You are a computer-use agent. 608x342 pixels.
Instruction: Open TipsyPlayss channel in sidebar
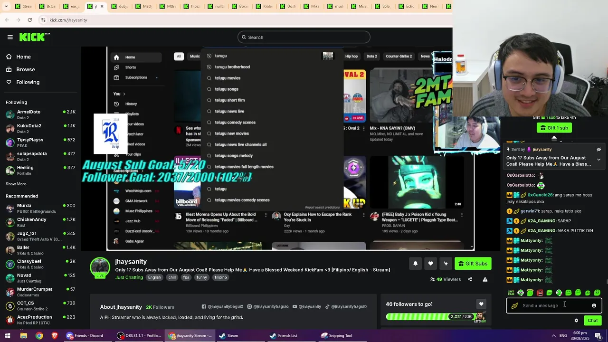pyautogui.click(x=40, y=142)
